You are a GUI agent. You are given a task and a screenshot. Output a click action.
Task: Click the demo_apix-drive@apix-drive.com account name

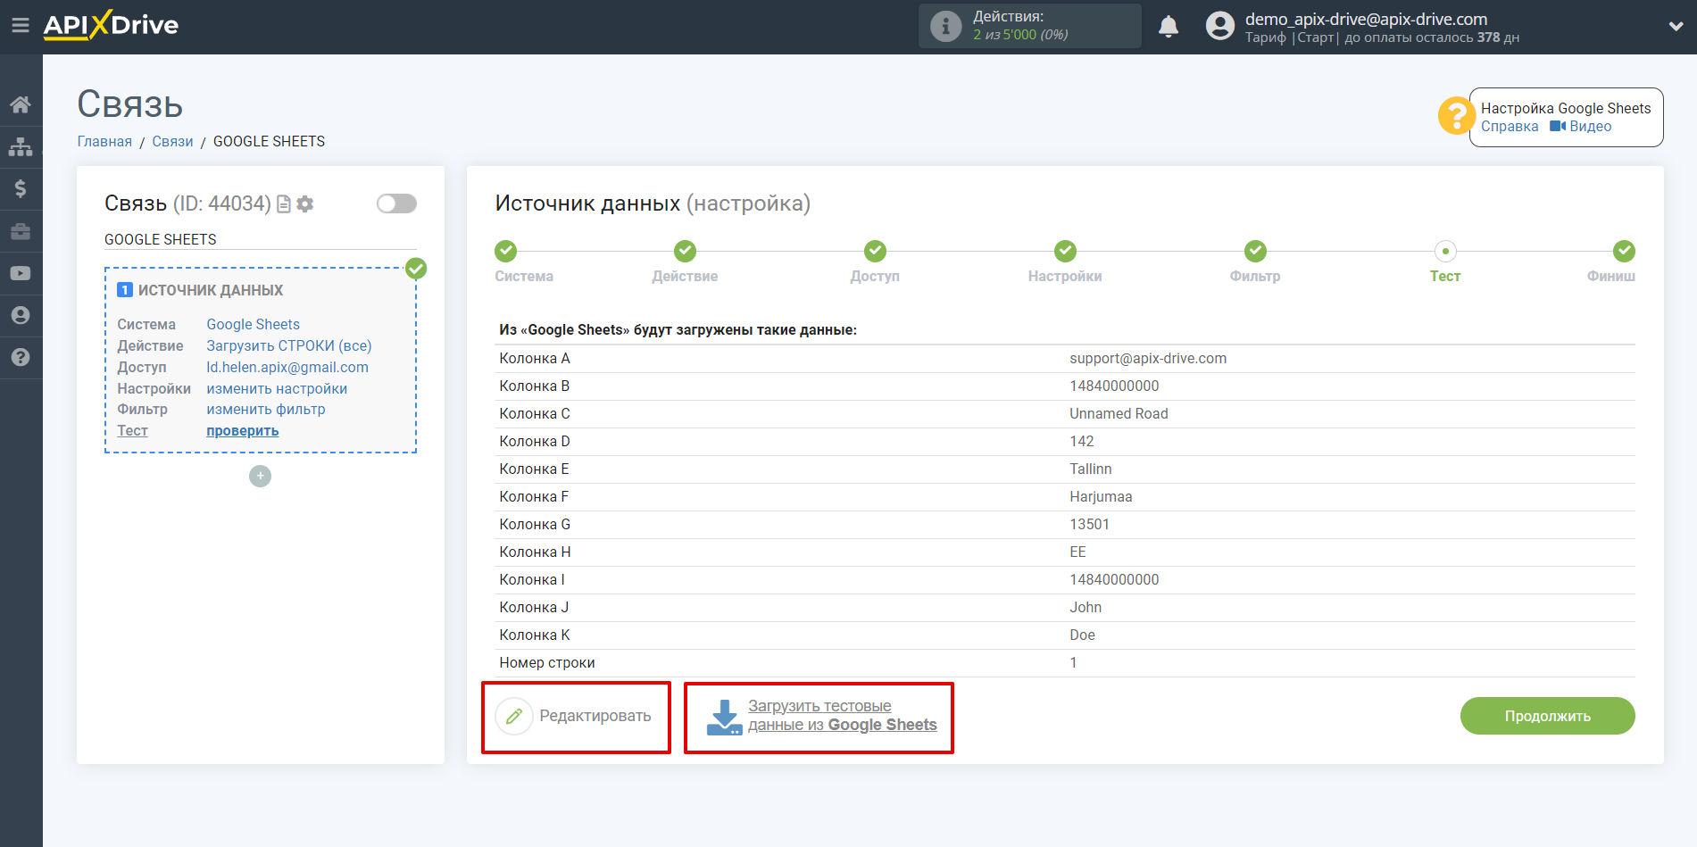coord(1366,19)
